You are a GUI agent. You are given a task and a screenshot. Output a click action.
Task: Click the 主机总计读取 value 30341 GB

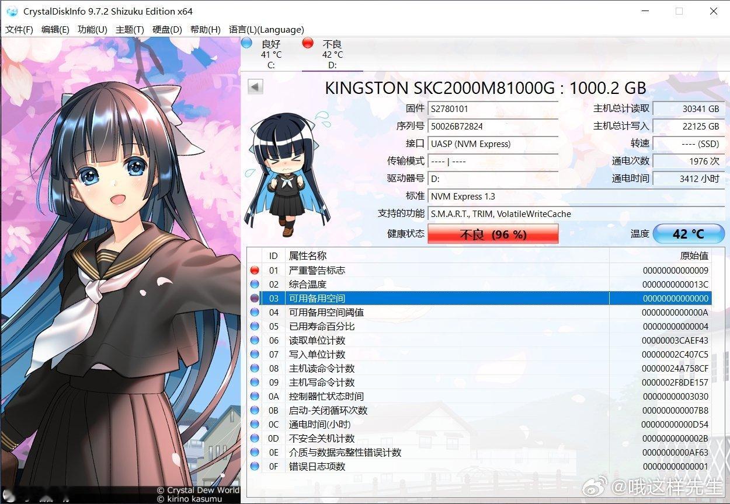tap(689, 108)
